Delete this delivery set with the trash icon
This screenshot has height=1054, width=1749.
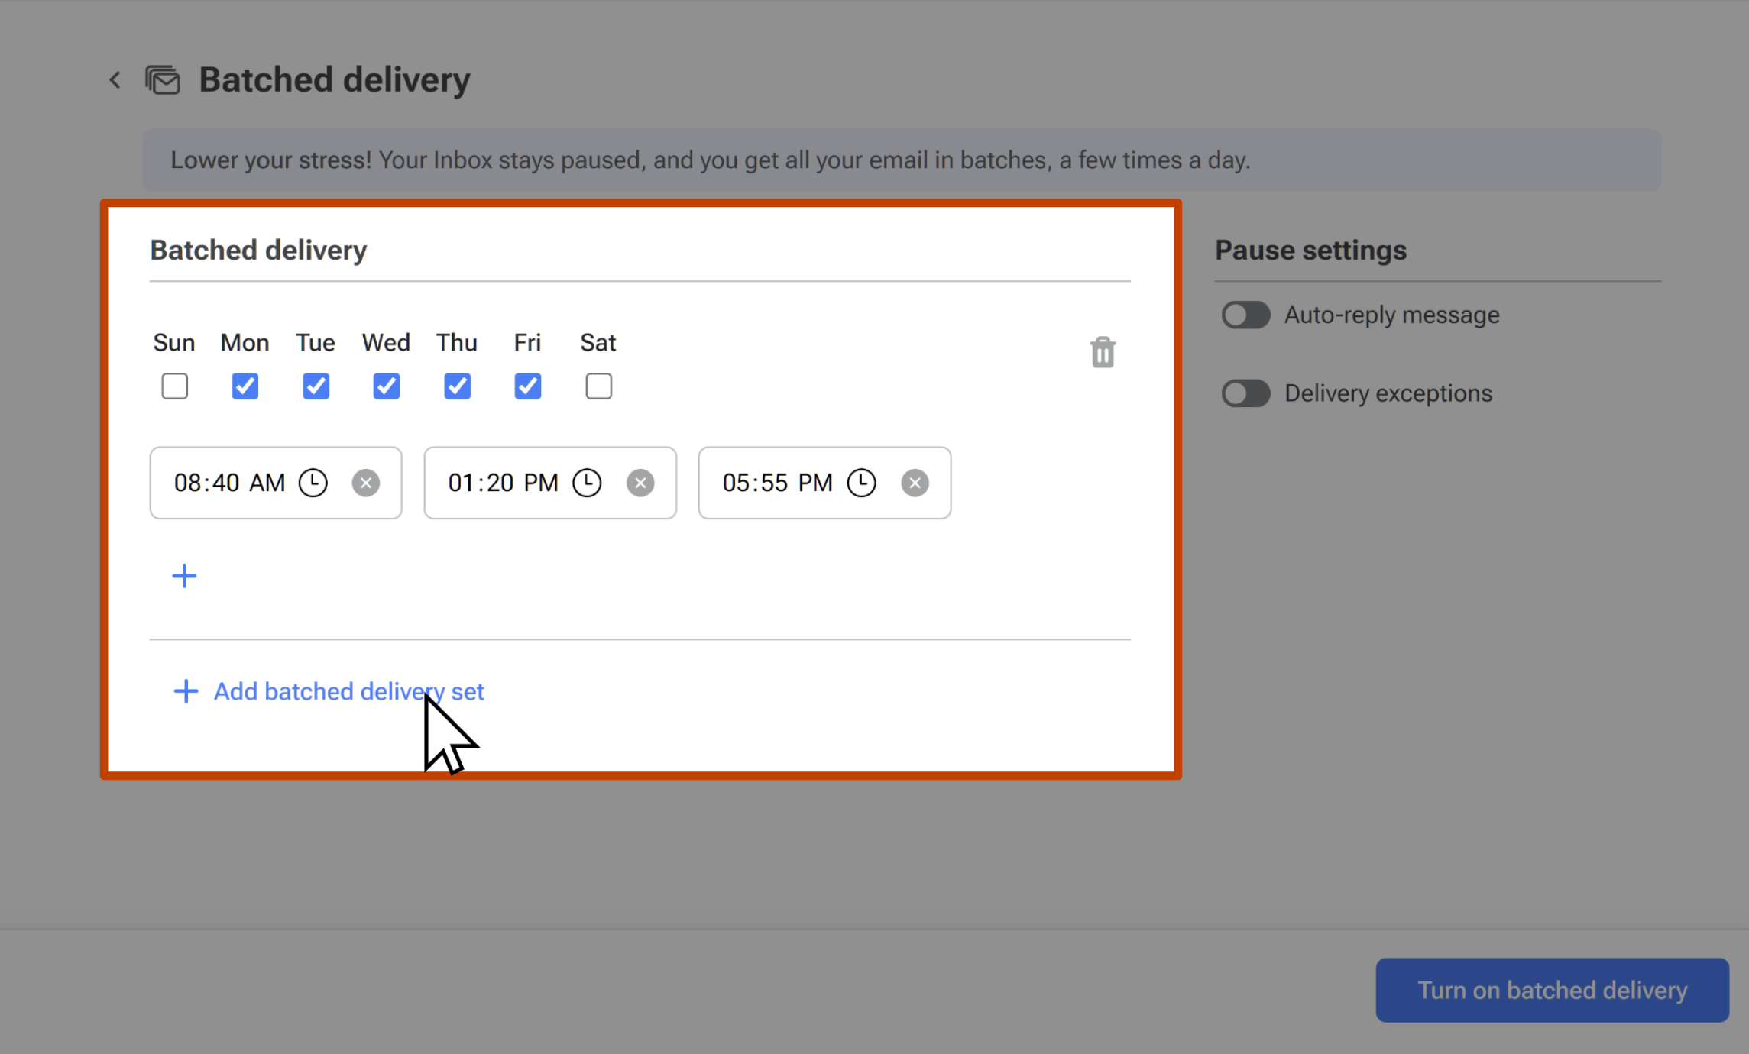[x=1103, y=352]
